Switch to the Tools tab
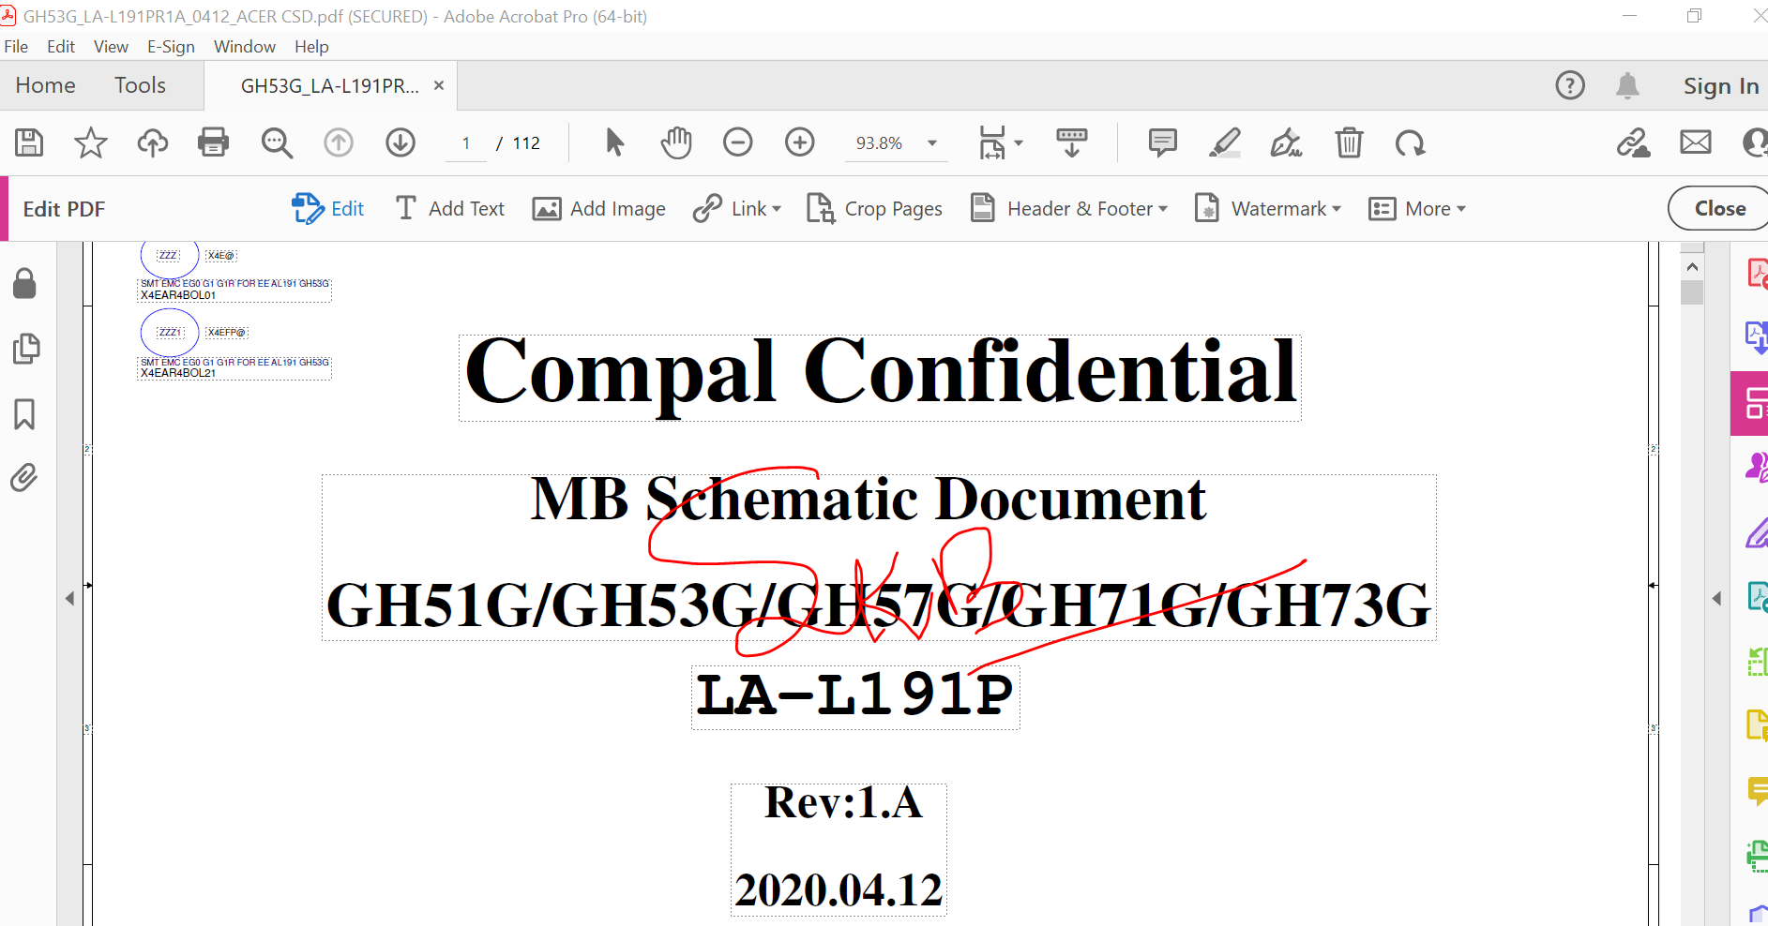 coord(140,85)
